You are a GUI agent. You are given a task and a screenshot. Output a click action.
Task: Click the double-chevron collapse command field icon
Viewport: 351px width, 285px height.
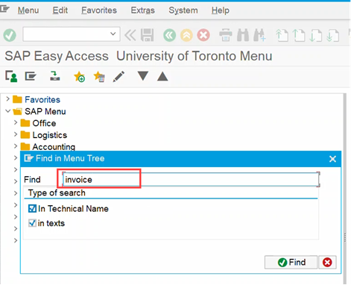pyautogui.click(x=130, y=35)
